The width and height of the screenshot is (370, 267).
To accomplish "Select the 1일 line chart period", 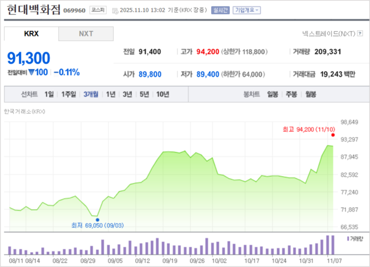I will 49,94.
